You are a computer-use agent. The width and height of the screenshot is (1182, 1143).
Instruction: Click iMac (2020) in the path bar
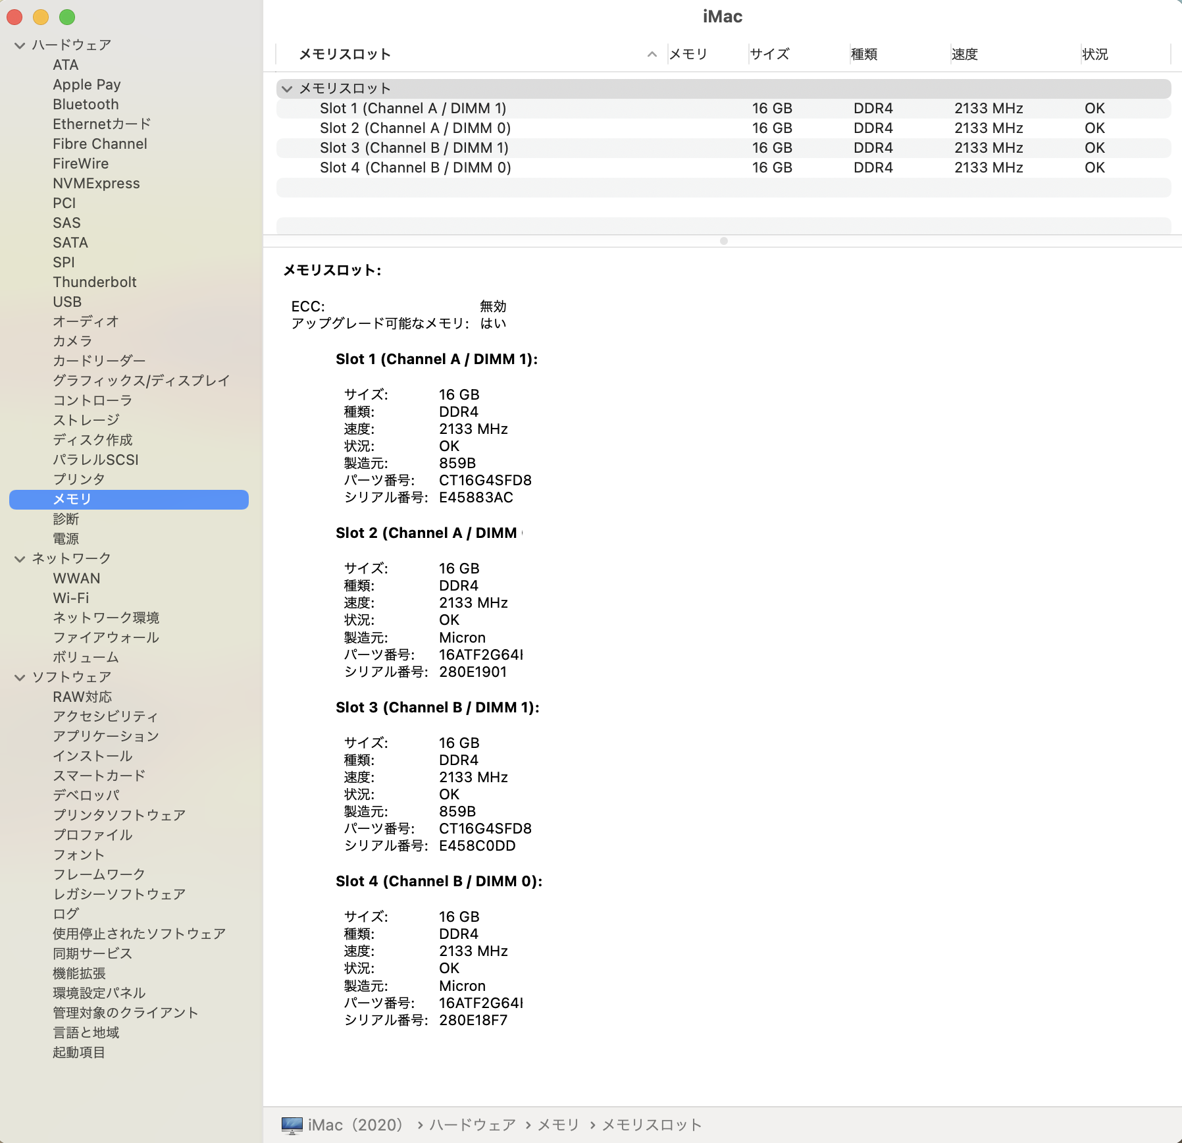355,1125
